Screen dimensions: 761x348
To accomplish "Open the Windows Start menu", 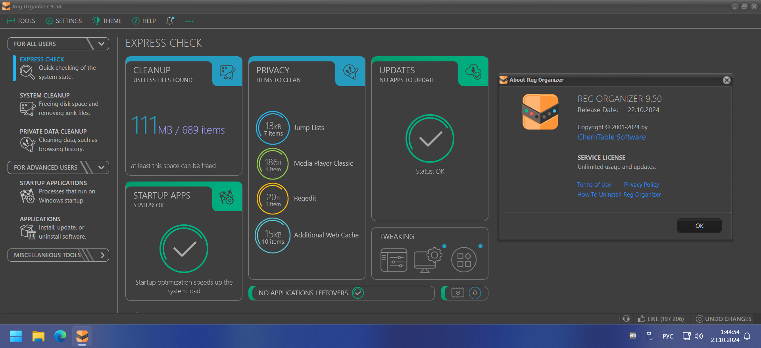I will [x=16, y=337].
